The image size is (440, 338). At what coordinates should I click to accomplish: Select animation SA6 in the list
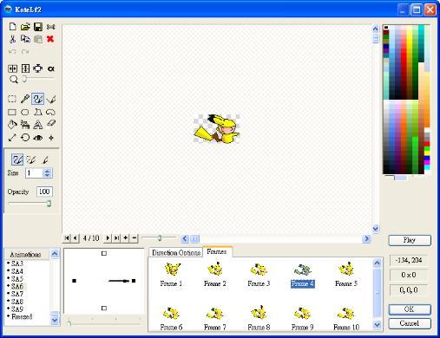click(x=17, y=286)
